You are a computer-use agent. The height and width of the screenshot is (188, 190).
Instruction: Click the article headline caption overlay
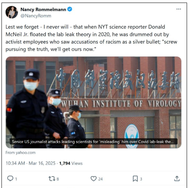pyautogui.click(x=94, y=142)
